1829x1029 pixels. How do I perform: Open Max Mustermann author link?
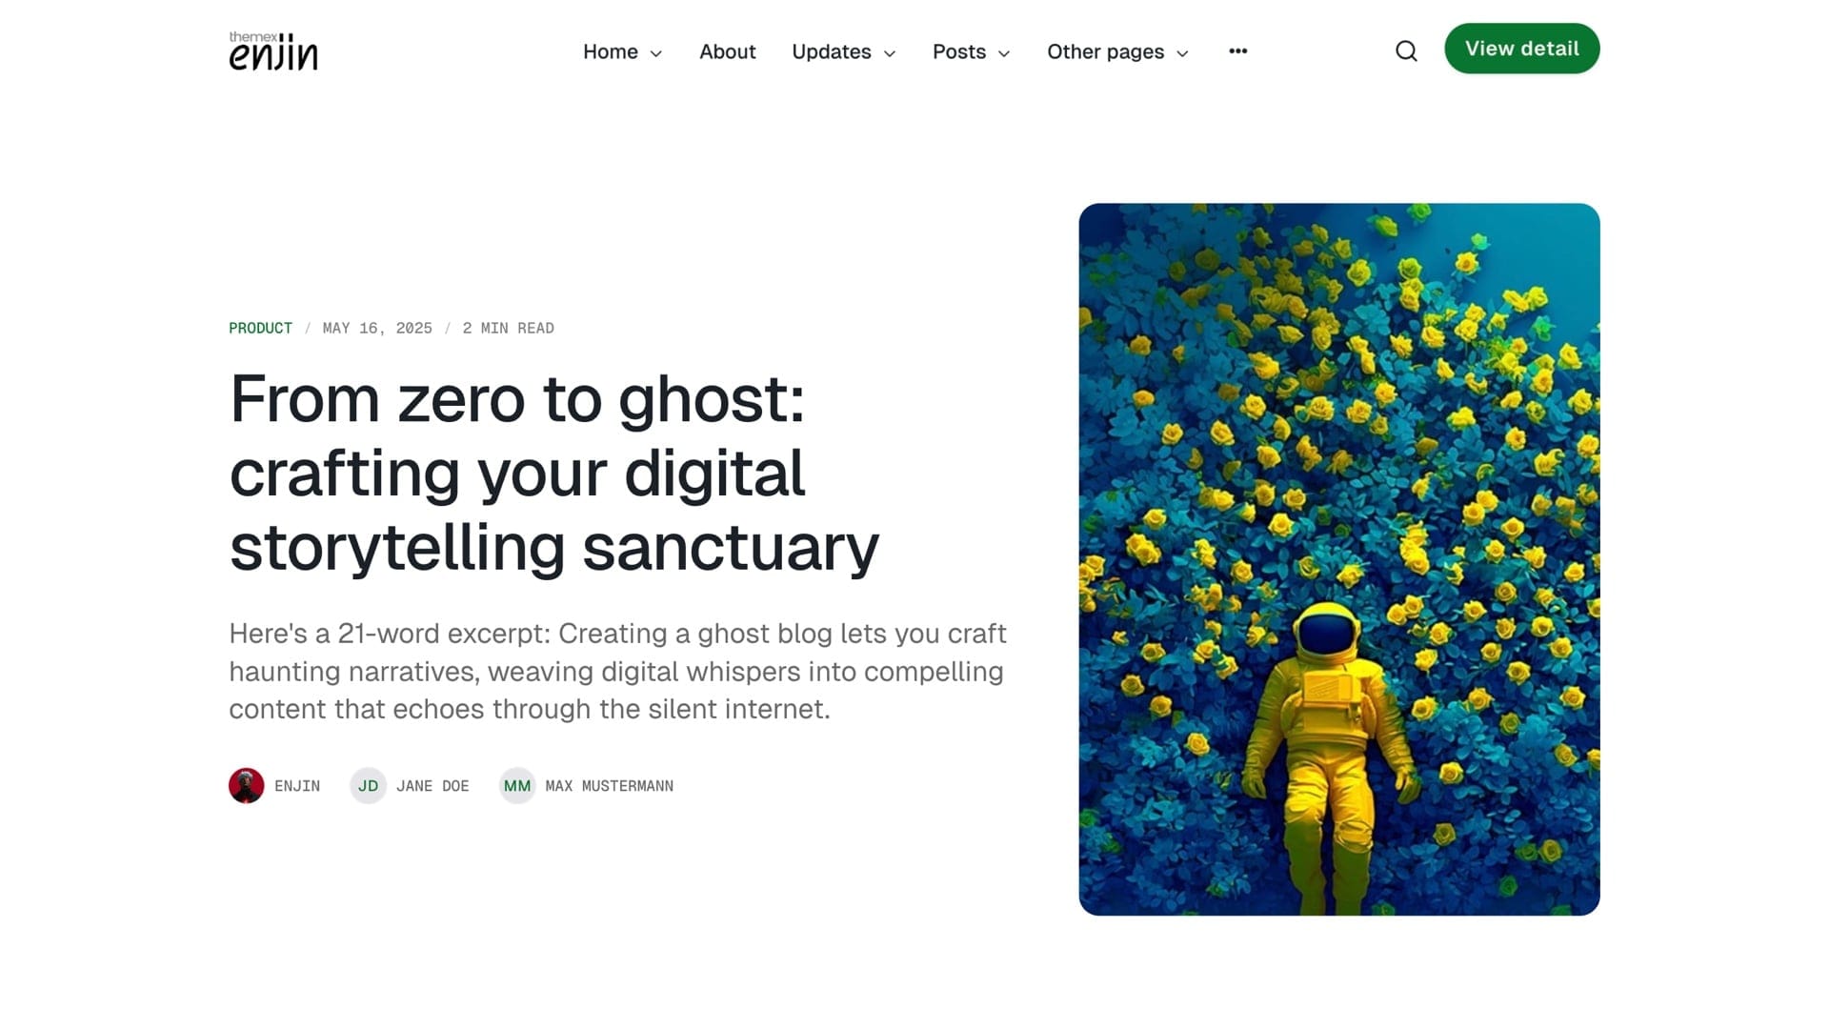[610, 786]
